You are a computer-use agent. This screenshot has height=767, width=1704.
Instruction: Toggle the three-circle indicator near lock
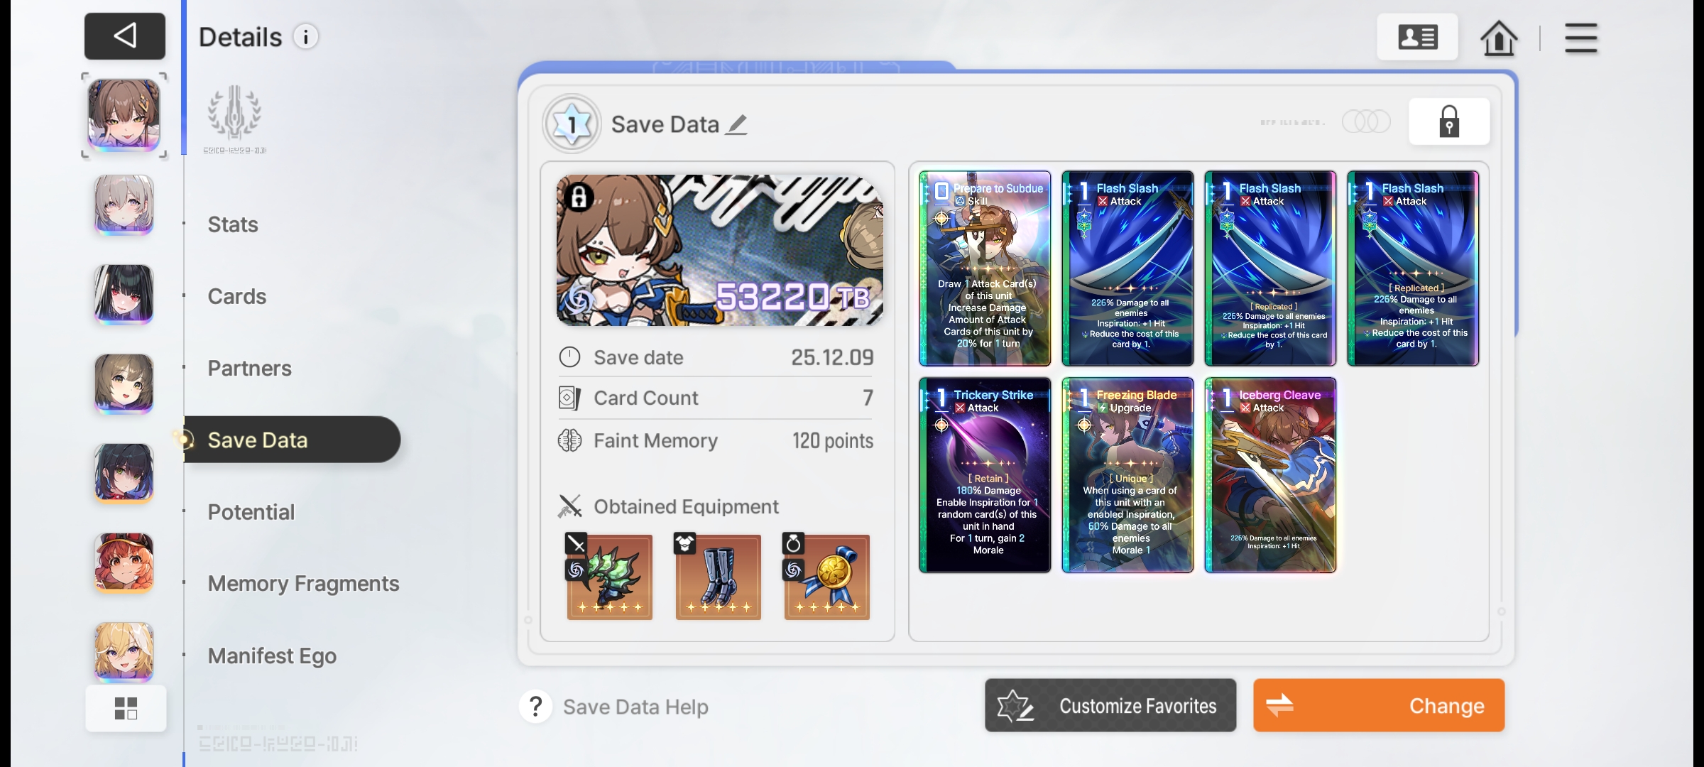1365,121
